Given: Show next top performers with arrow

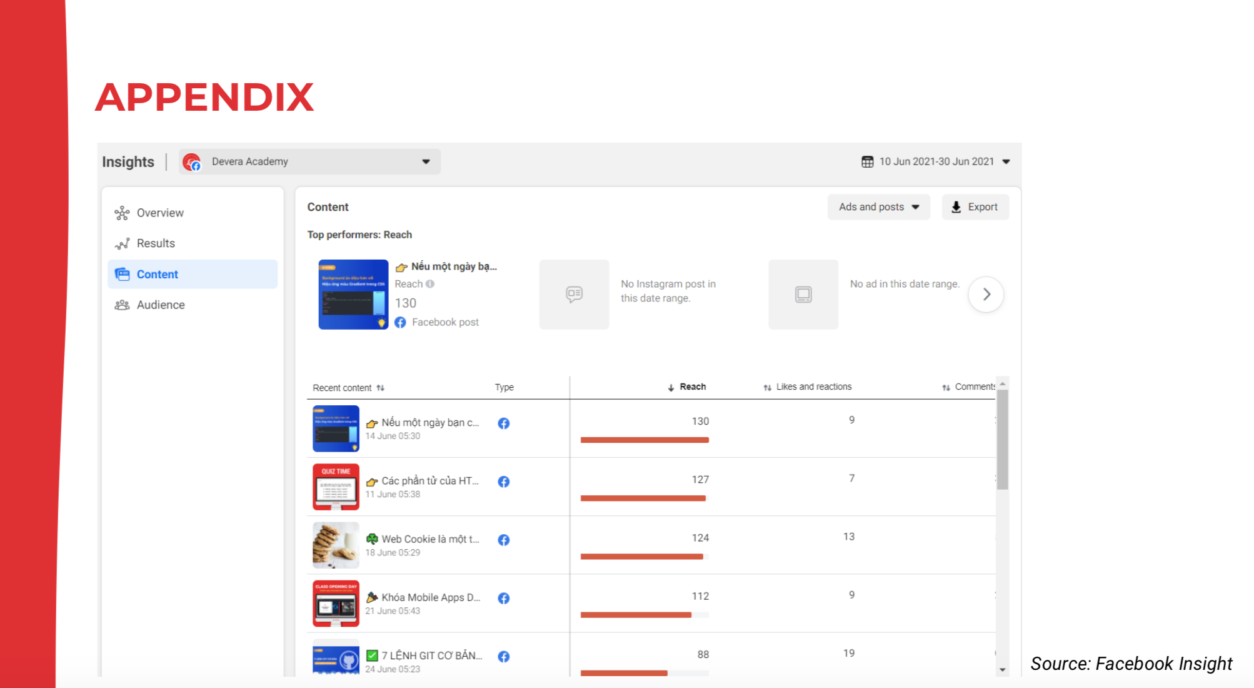Looking at the screenshot, I should tap(986, 294).
